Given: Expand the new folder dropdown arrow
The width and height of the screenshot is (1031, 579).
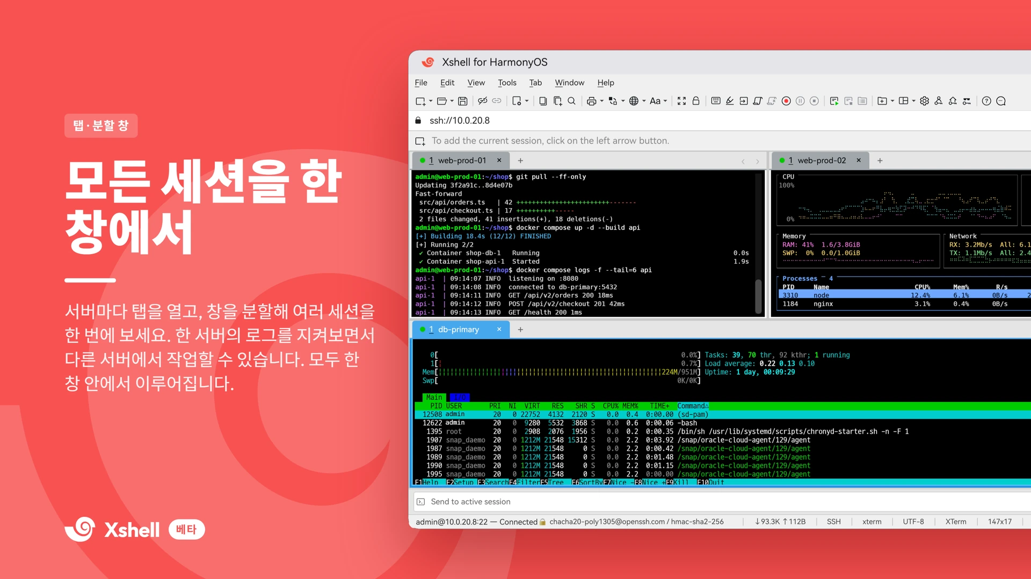Looking at the screenshot, I should pos(892,101).
